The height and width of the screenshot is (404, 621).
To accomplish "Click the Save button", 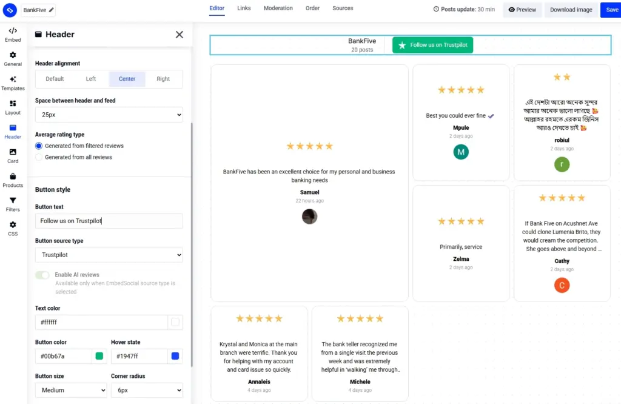I will [x=611, y=10].
